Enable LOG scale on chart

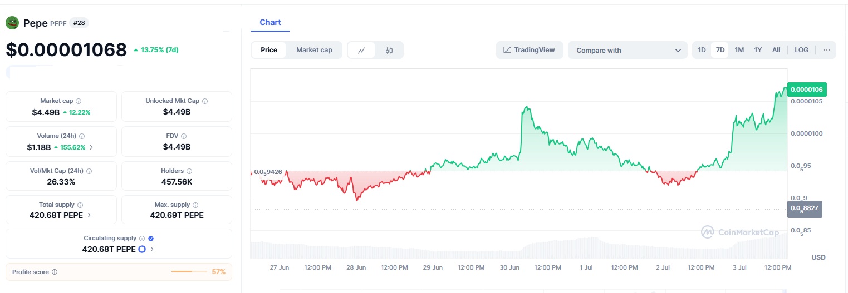(x=801, y=50)
